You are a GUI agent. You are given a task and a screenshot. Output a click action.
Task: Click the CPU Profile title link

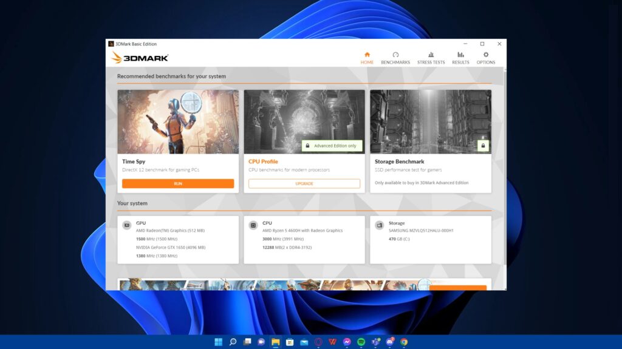pyautogui.click(x=263, y=161)
